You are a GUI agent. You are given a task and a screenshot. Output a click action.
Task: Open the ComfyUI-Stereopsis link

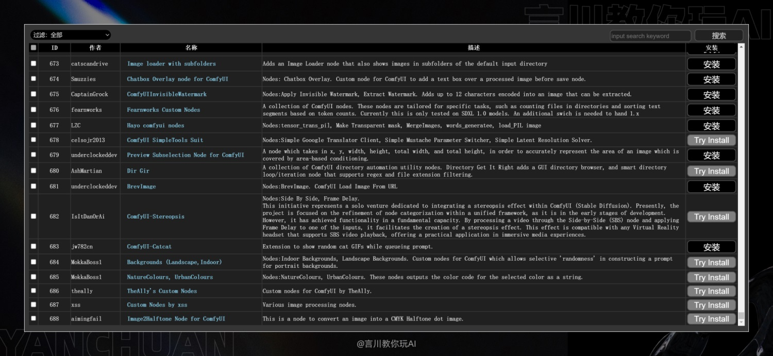coord(156,216)
